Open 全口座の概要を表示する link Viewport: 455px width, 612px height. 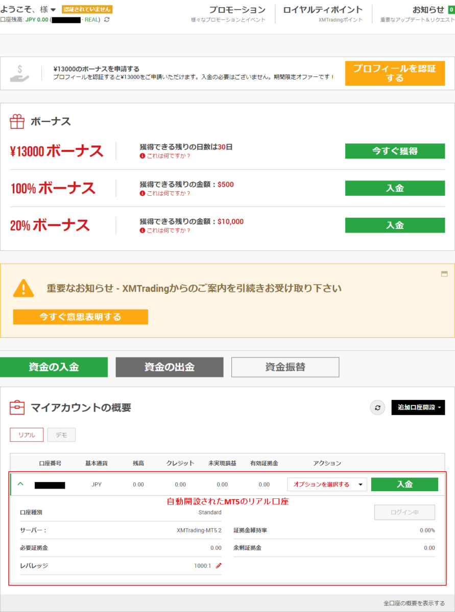point(414,603)
